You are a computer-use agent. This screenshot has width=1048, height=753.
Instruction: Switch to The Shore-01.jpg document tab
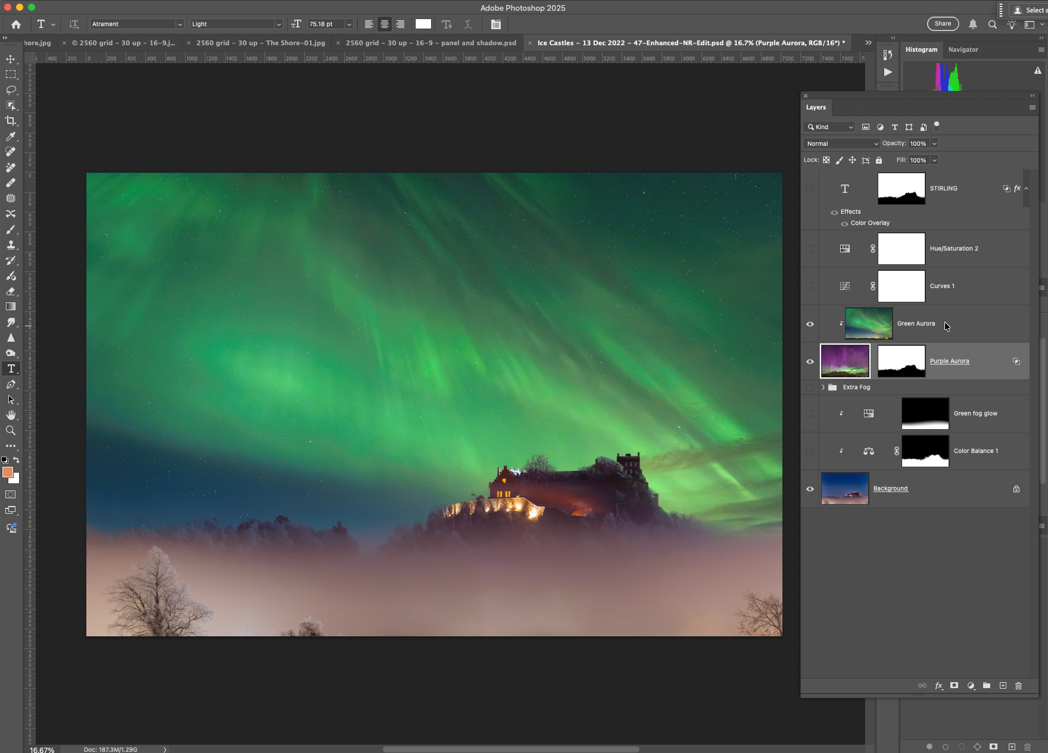pyautogui.click(x=261, y=43)
